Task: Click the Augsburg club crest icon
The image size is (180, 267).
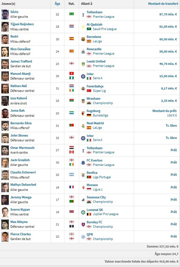Action: click(x=83, y=113)
